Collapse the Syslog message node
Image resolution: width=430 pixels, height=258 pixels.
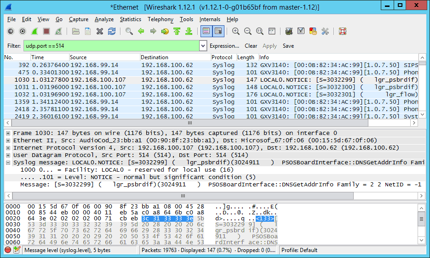8,163
